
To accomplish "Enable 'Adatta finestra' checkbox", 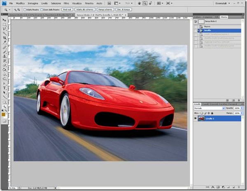I will pos(25,10).
